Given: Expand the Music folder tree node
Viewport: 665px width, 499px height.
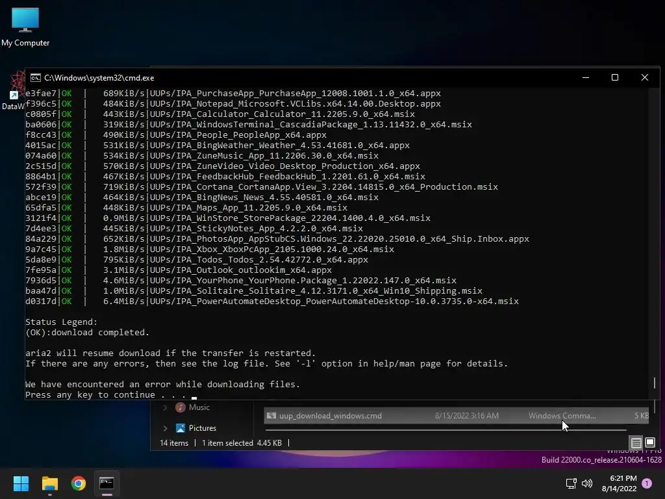Looking at the screenshot, I should pos(165,407).
